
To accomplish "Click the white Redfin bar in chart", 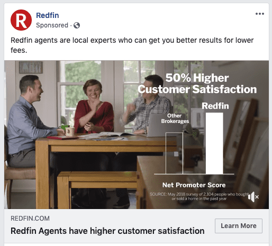I will click(214, 143).
